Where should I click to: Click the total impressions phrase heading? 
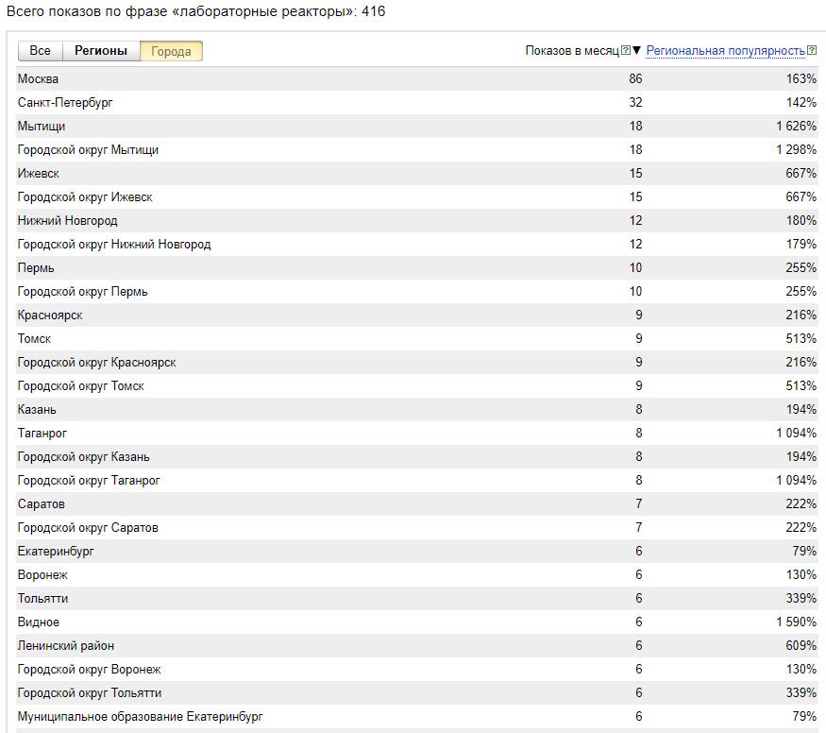[195, 12]
